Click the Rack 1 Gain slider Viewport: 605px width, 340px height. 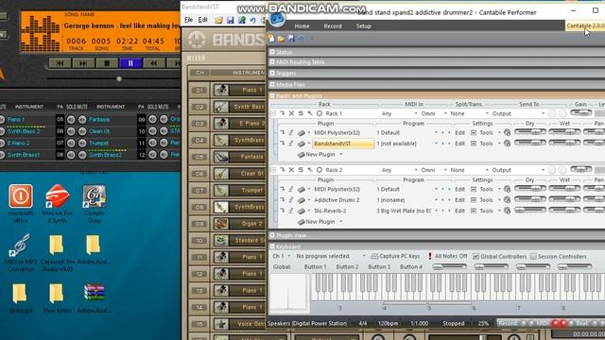[x=581, y=113]
